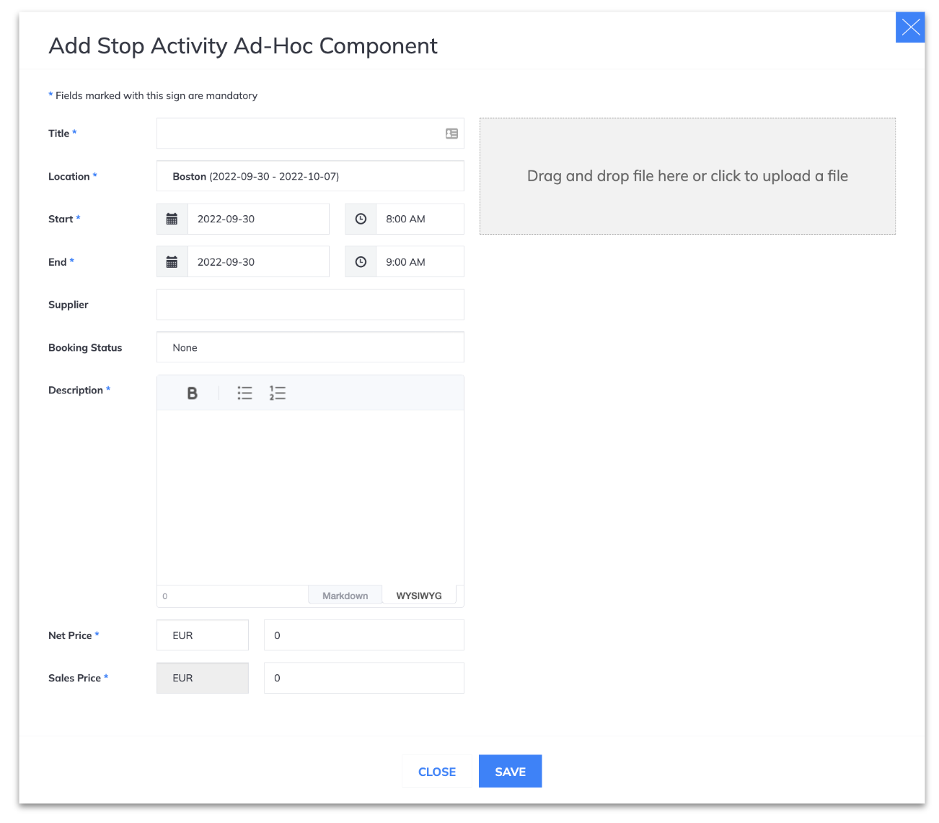Click the Description label
This screenshot has height=823, width=939.
[x=76, y=390]
